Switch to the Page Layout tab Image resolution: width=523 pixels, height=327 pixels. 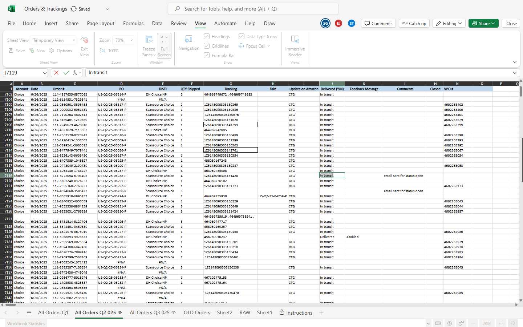101,23
